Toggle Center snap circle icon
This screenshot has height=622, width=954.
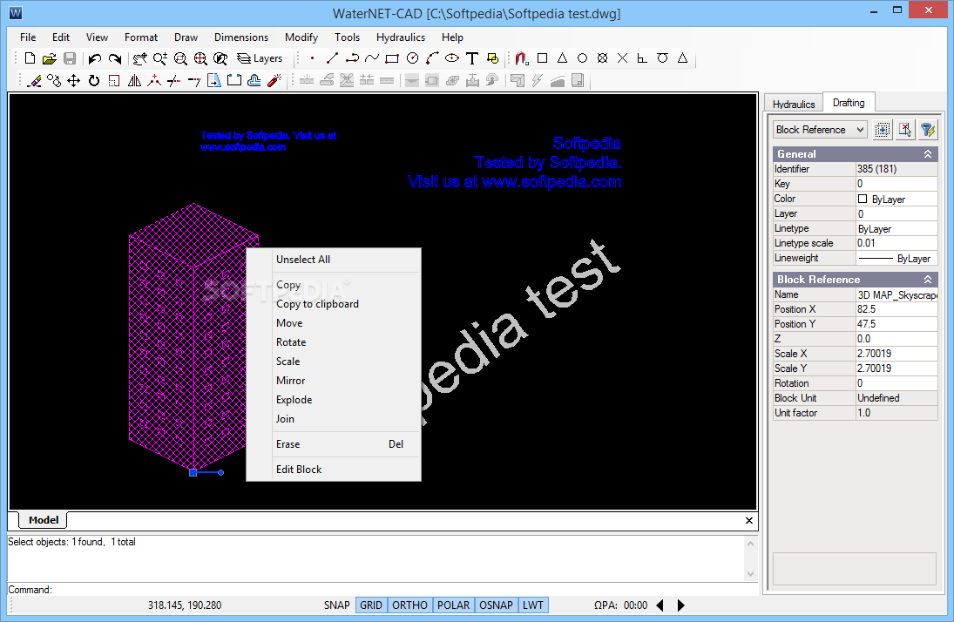pyautogui.click(x=582, y=58)
